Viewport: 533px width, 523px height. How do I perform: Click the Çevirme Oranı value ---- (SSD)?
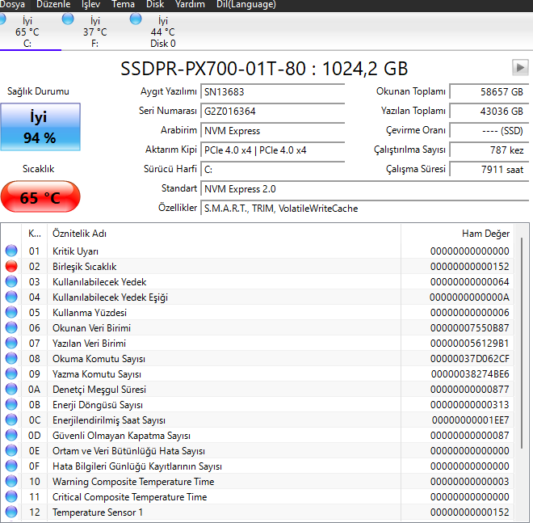tap(489, 131)
